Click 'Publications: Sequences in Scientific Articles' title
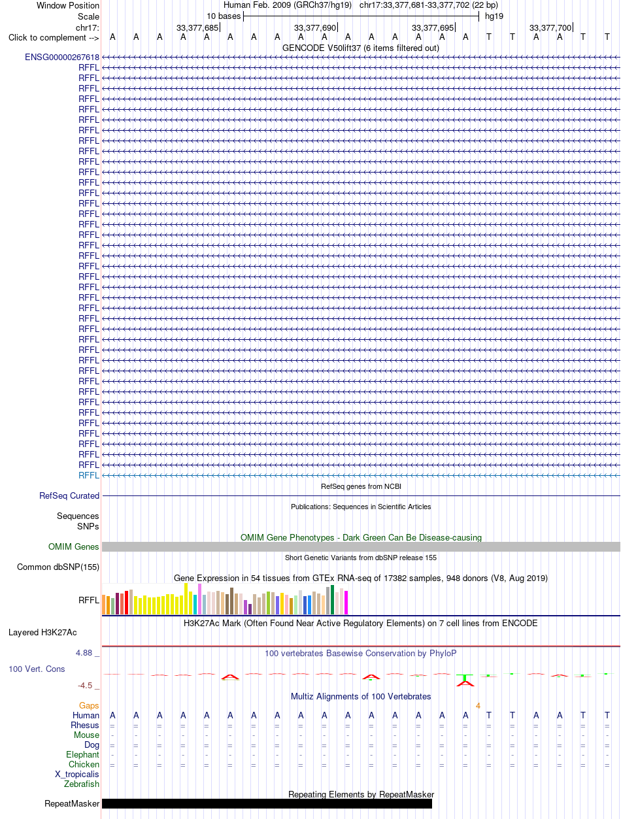 coord(361,507)
